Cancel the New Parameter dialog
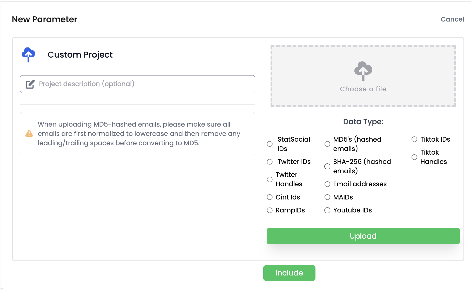471x290 pixels. 452,19
